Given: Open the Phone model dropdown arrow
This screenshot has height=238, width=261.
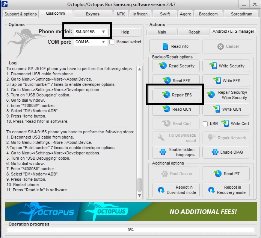Looking at the screenshot, I should pyautogui.click(x=103, y=32).
